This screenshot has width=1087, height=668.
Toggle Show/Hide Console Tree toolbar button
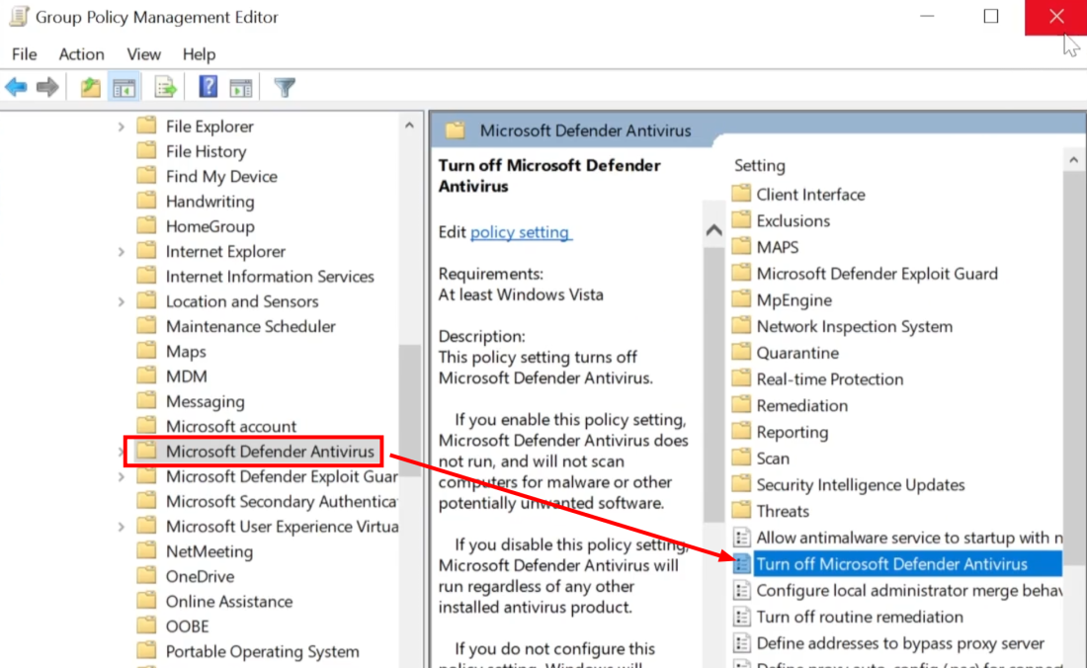(125, 88)
